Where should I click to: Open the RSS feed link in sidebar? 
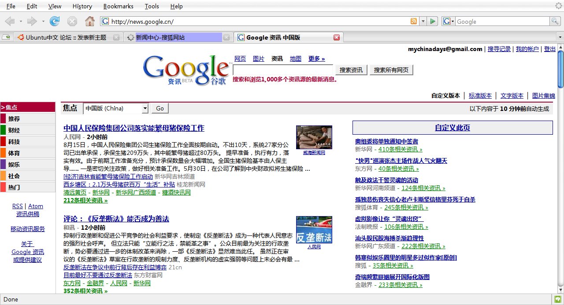click(x=17, y=206)
